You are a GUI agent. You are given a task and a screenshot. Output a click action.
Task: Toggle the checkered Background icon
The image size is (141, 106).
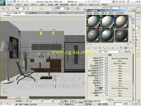[133, 23]
